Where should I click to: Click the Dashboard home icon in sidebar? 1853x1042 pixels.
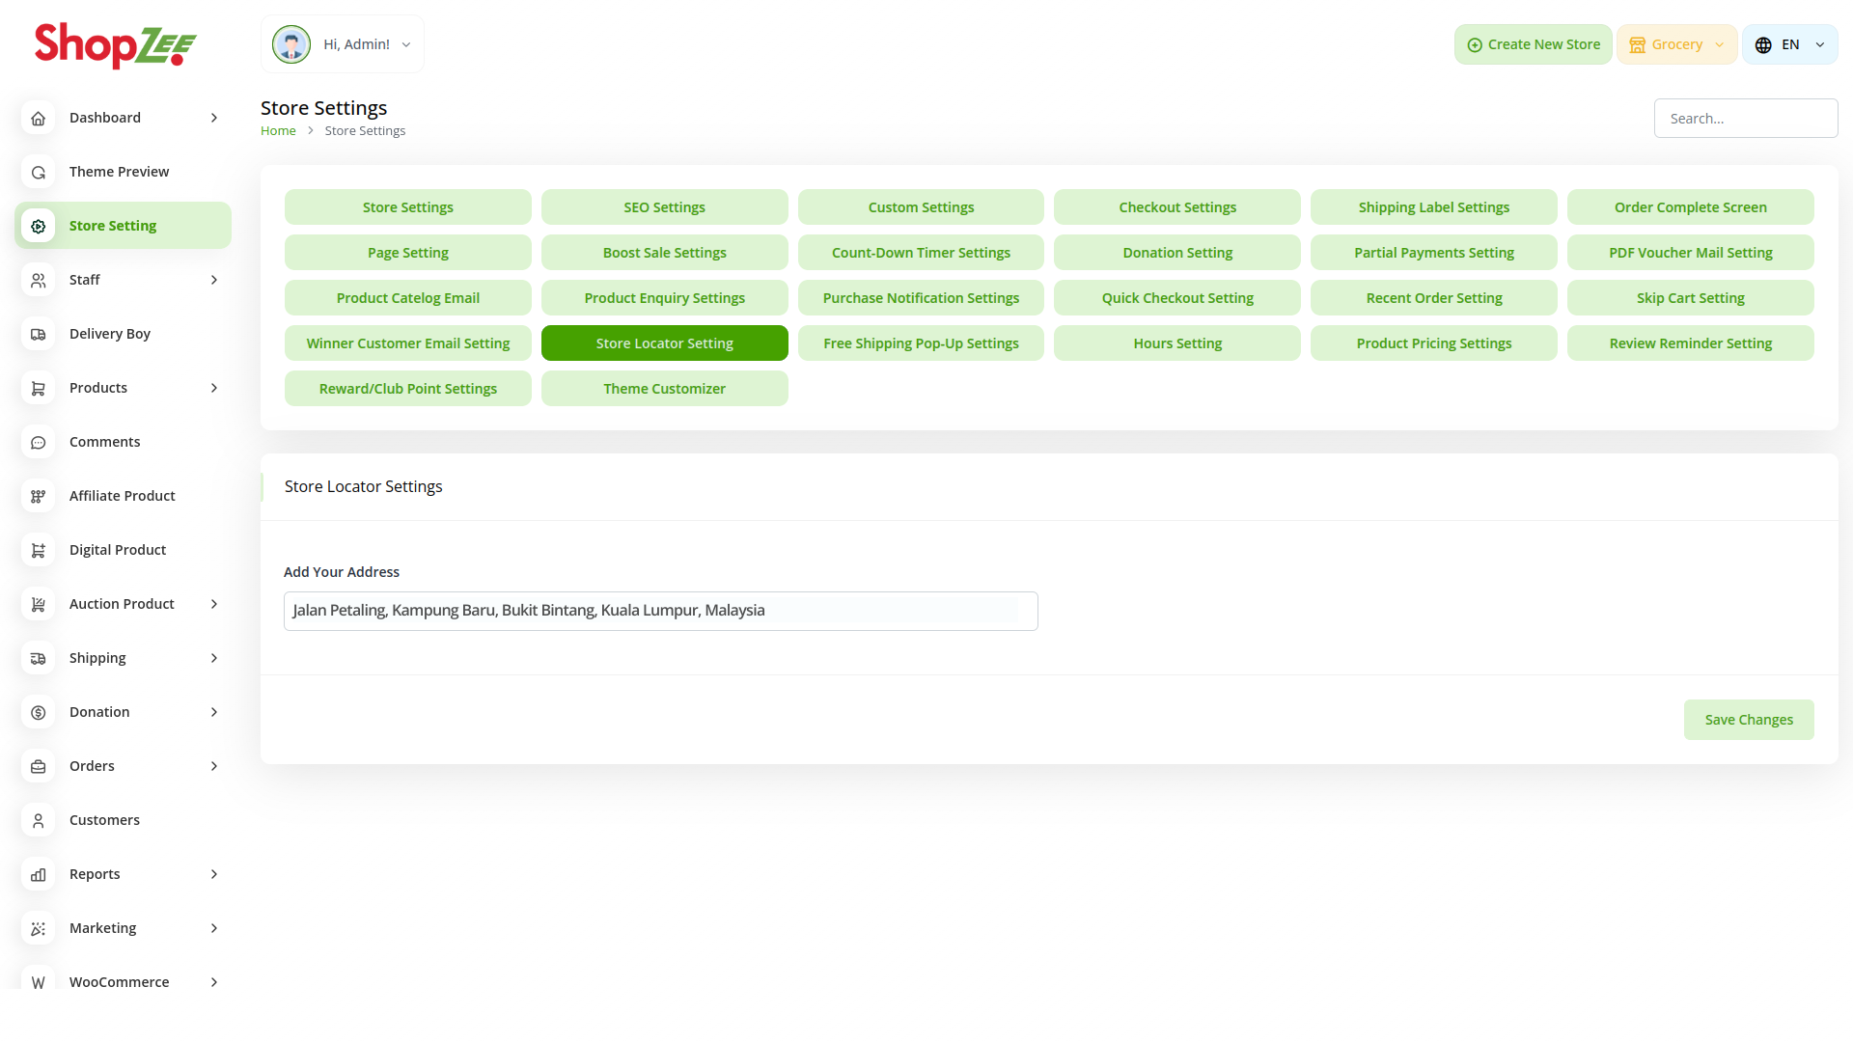38,118
